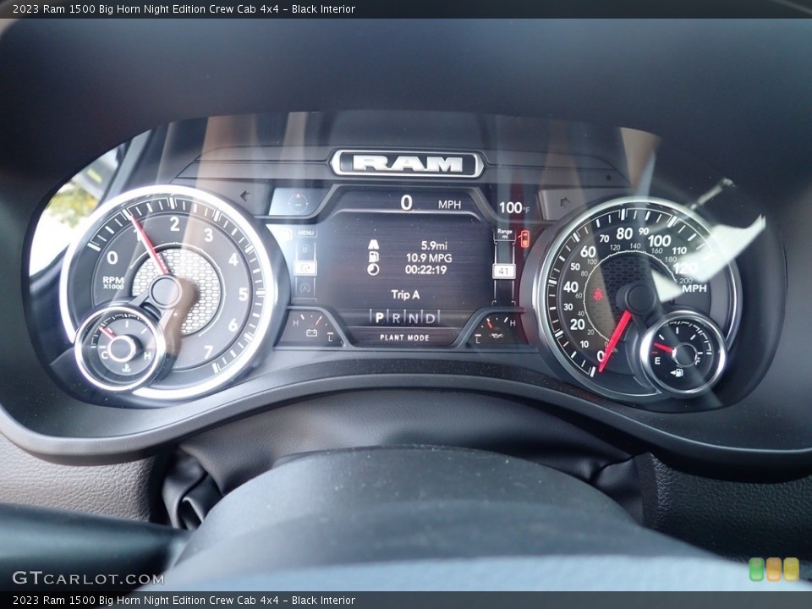
Task: Click the red seatbelt warning light in speedometer
Action: [x=599, y=296]
